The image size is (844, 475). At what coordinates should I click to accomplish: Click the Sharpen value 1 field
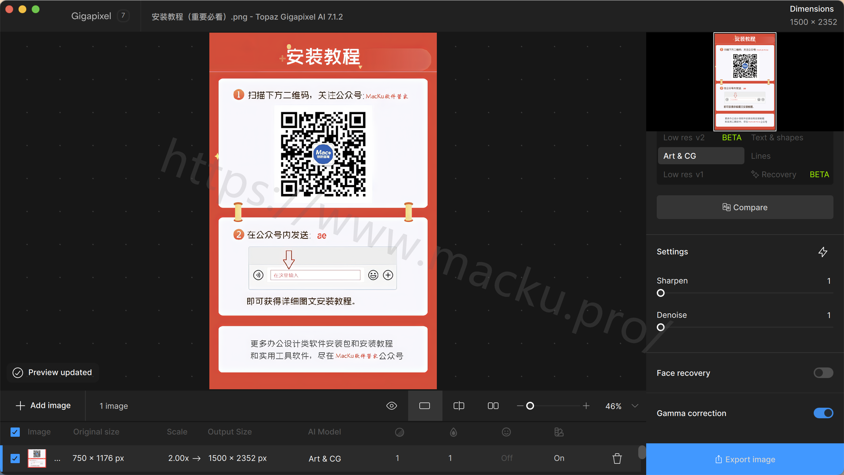(829, 281)
